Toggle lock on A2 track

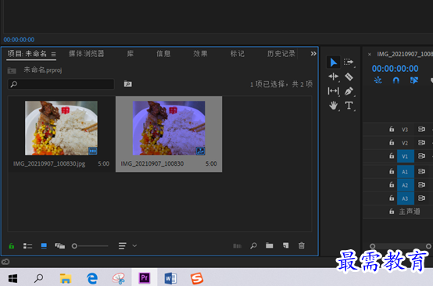point(392,184)
